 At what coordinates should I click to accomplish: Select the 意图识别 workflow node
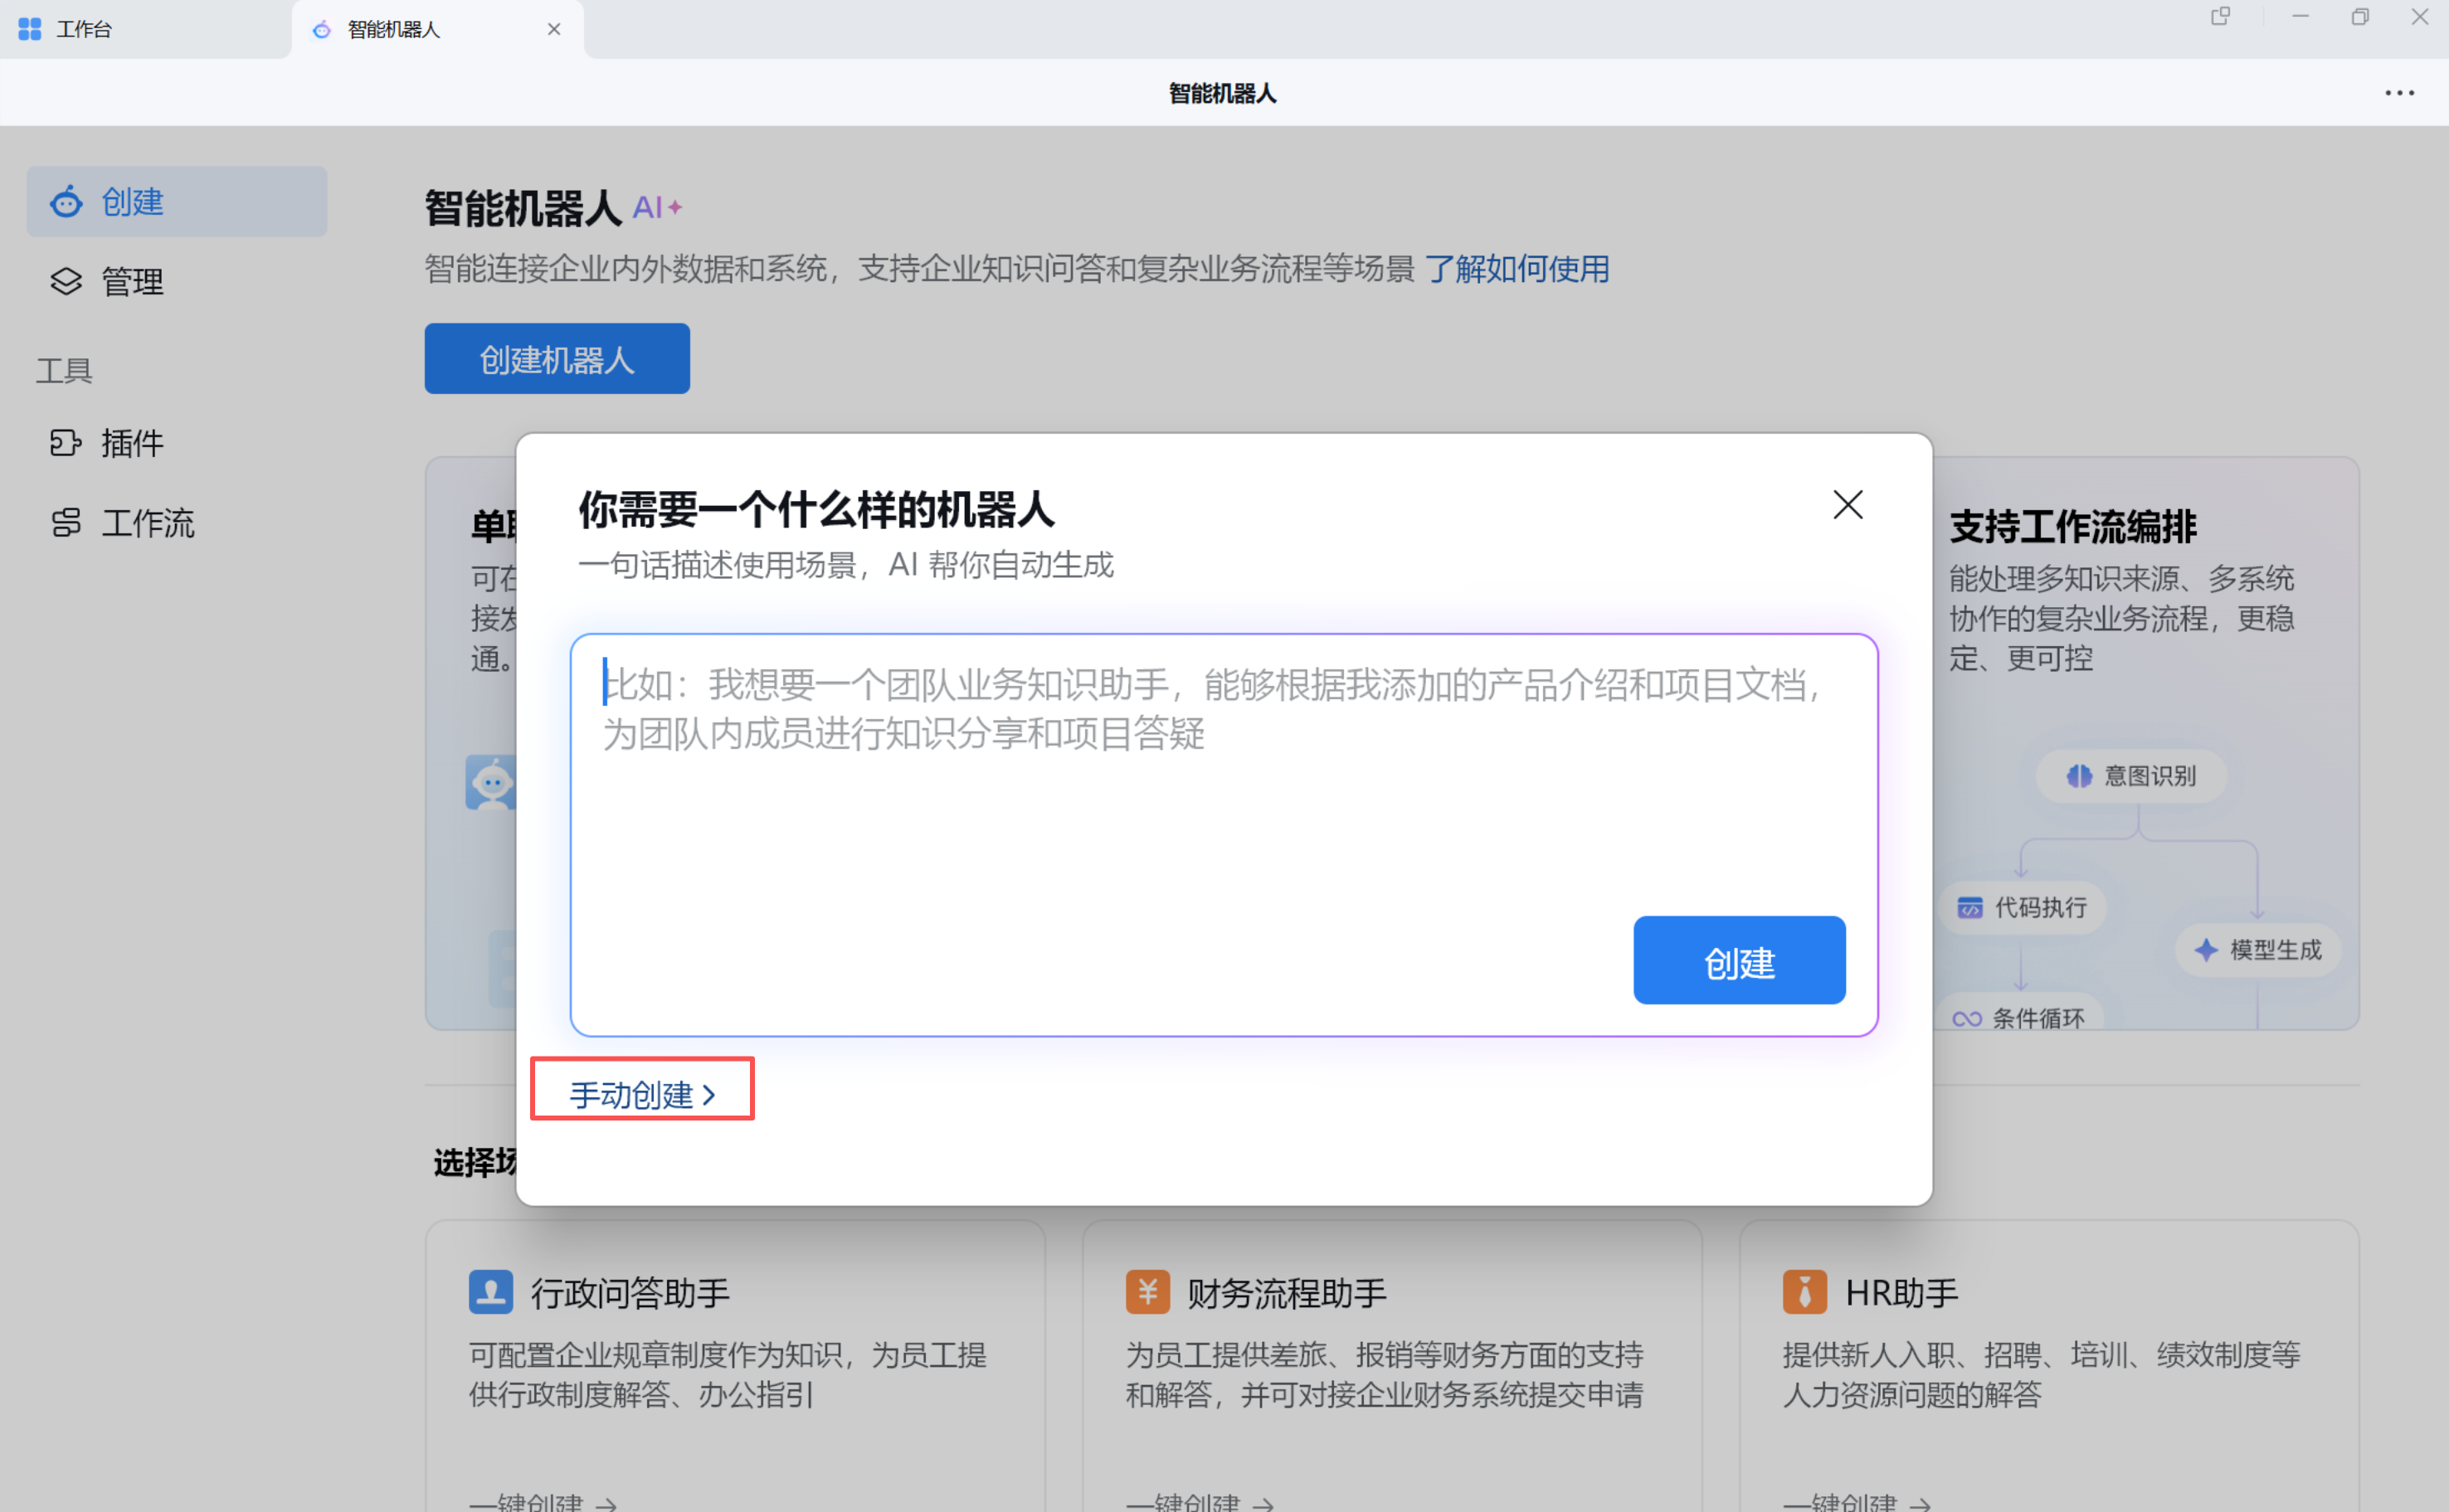2131,776
